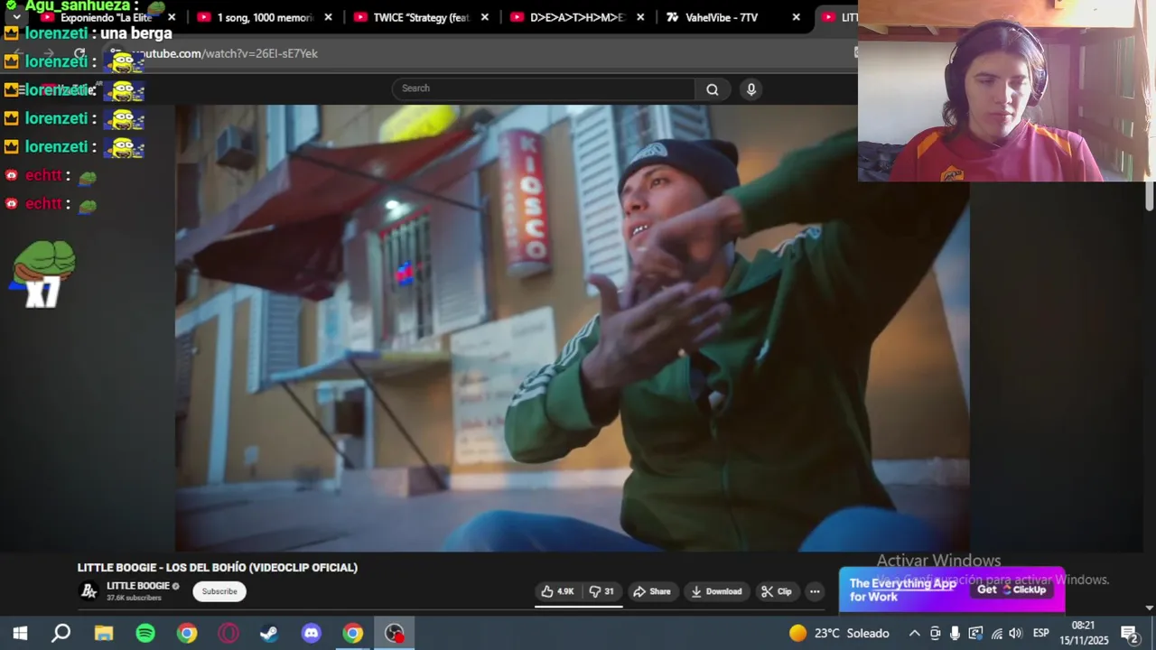Image resolution: width=1156 pixels, height=650 pixels.
Task: Subscribe to LITTLE BOOGIE channel
Action: pyautogui.click(x=219, y=591)
